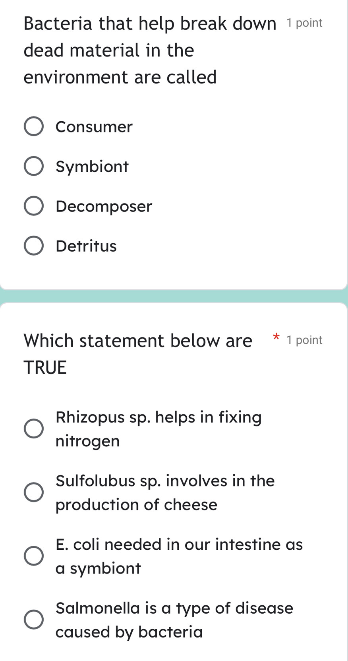Click the Symbiont answer label

click(92, 167)
